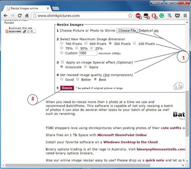The image size is (191, 169).
Task: Visit the binaryoptionsaustralia.com link
Action: pyautogui.click(x=161, y=149)
